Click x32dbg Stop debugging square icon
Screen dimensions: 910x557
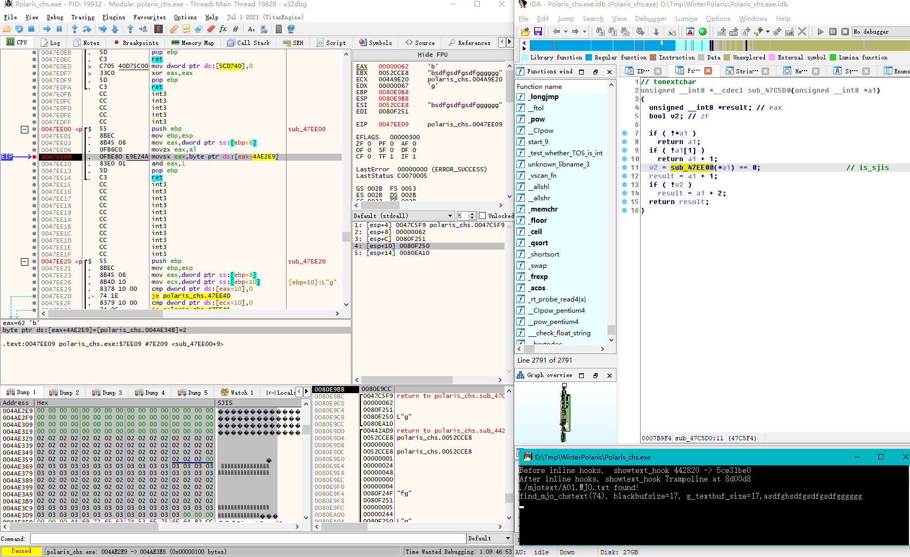(x=32, y=29)
